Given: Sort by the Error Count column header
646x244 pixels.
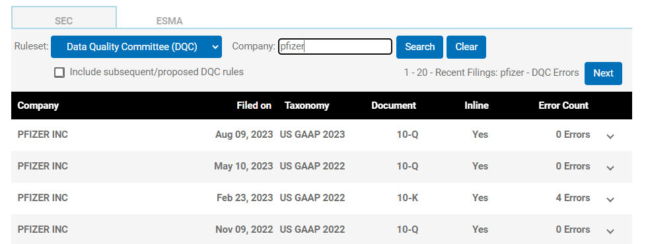Looking at the screenshot, I should [x=563, y=106].
